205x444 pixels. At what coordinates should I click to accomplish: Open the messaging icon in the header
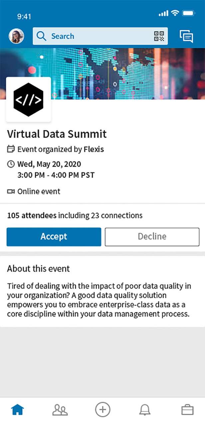(186, 36)
